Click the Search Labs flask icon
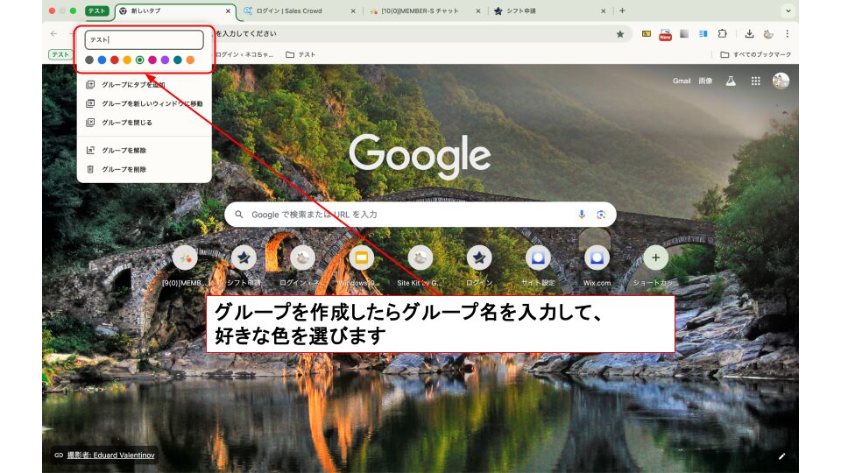 [x=730, y=81]
